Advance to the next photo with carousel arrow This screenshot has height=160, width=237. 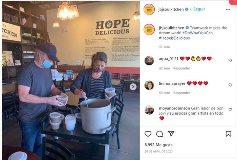133,87
